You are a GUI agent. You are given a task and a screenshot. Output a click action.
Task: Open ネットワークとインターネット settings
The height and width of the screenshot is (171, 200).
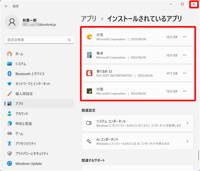(39, 84)
